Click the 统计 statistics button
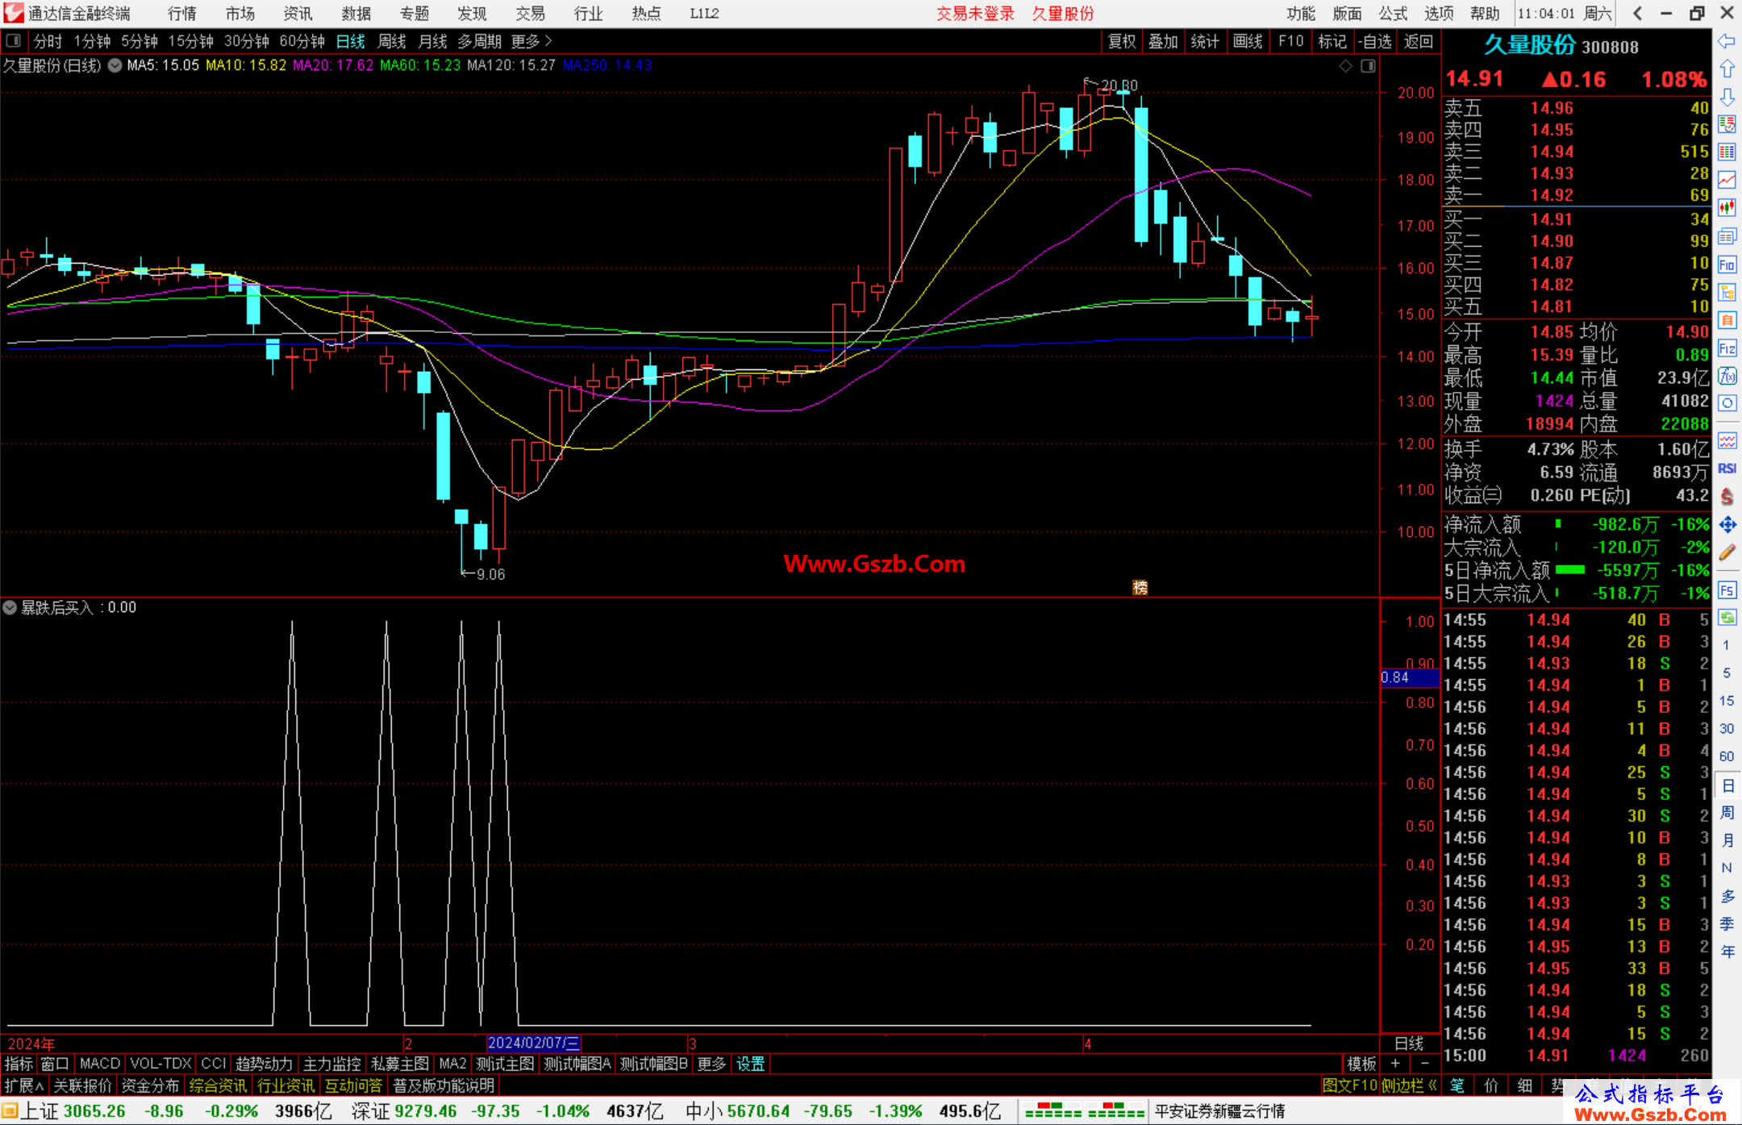 pos(1205,41)
